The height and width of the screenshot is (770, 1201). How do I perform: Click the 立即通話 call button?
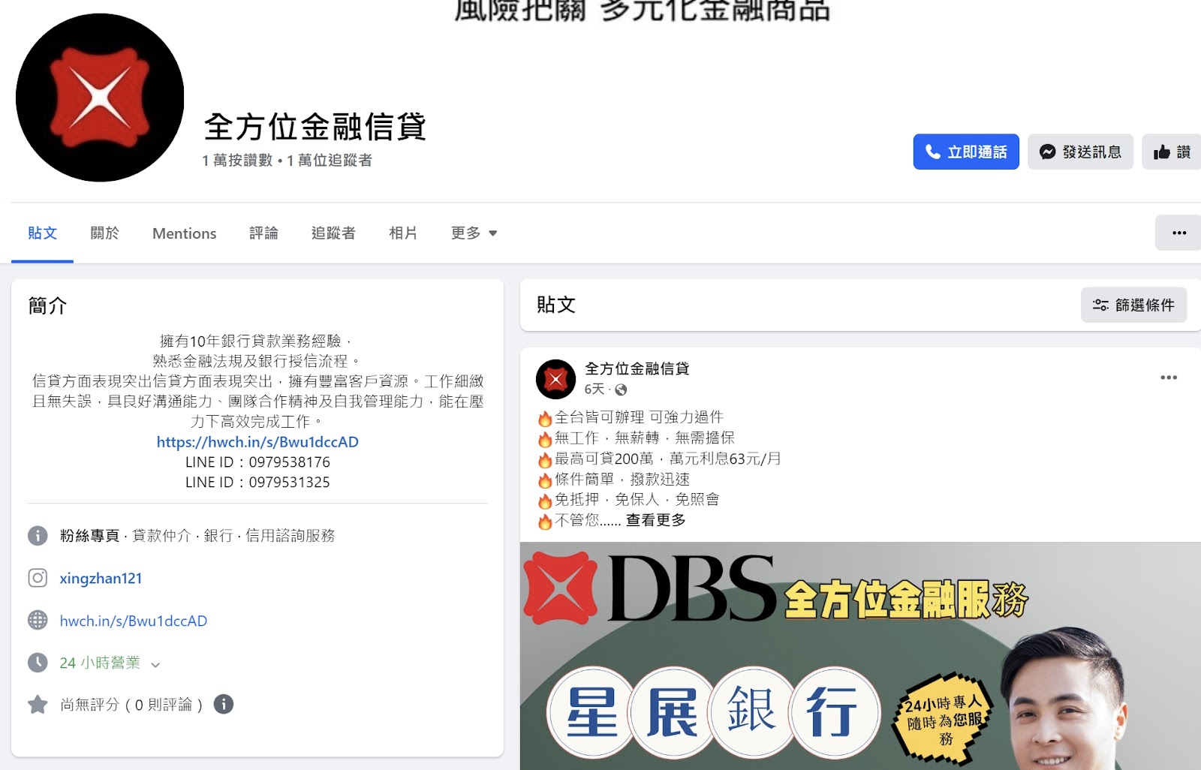tap(965, 152)
